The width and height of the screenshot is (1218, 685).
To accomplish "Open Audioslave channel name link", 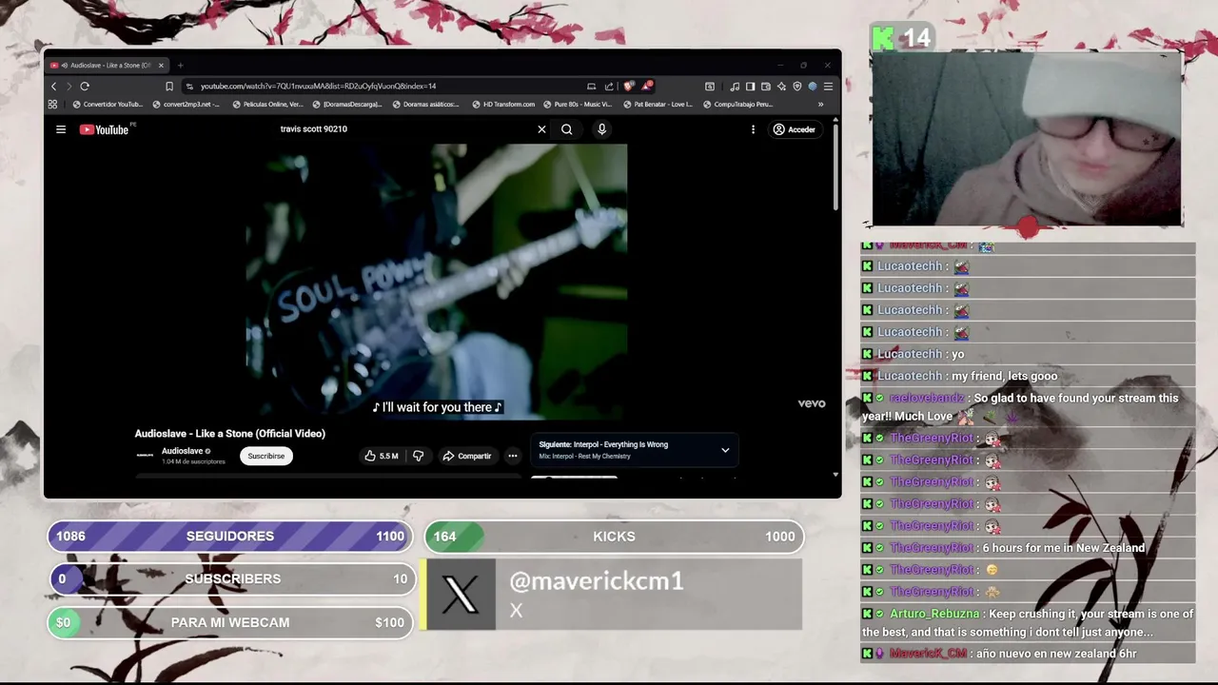I will tap(182, 451).
